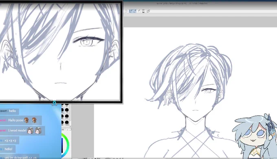The image size is (277, 159).
Task: Click the chat message "hello!"
Action: coord(9,149)
